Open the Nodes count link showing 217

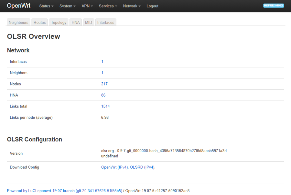[x=104, y=84]
